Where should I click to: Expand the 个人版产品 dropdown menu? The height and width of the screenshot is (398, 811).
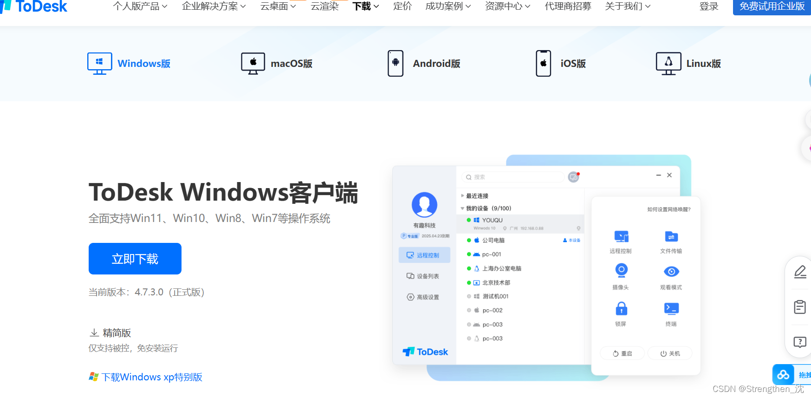[140, 7]
